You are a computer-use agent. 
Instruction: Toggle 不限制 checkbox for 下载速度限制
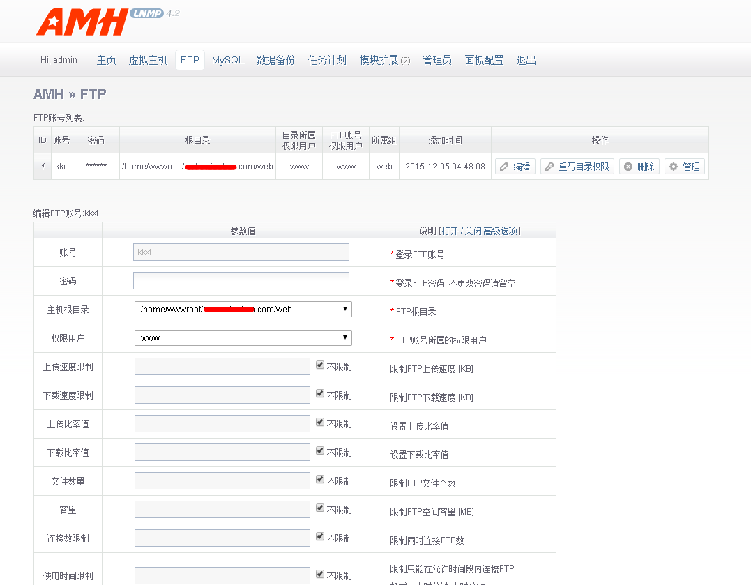click(x=320, y=394)
